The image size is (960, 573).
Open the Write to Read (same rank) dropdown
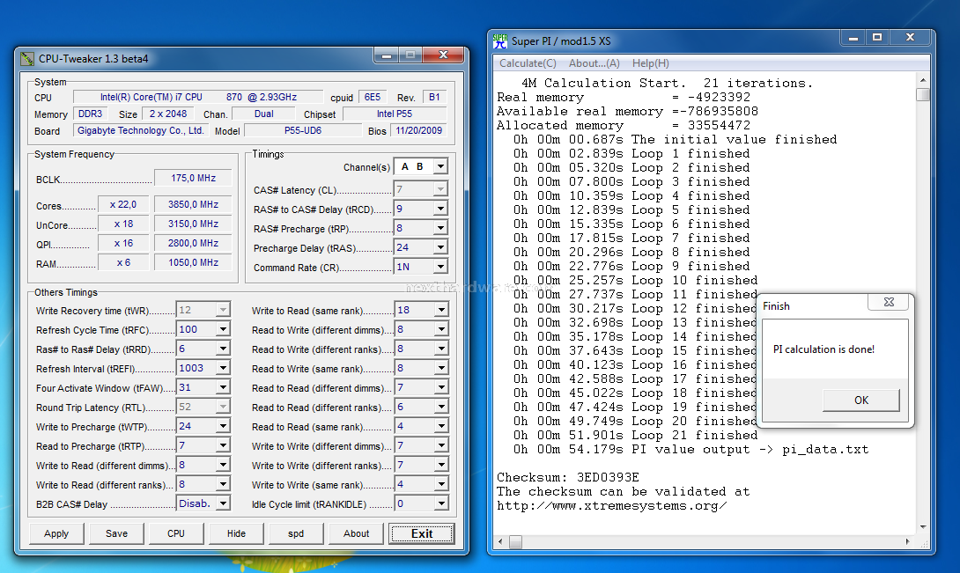pos(441,310)
